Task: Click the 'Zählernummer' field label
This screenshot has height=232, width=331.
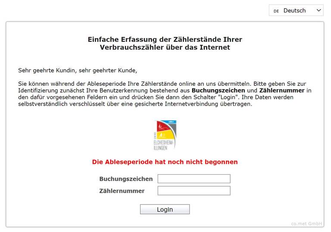Action: click(x=122, y=191)
